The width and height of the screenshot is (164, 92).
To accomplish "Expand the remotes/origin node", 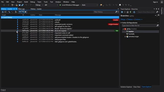I will [x=125, y=37].
